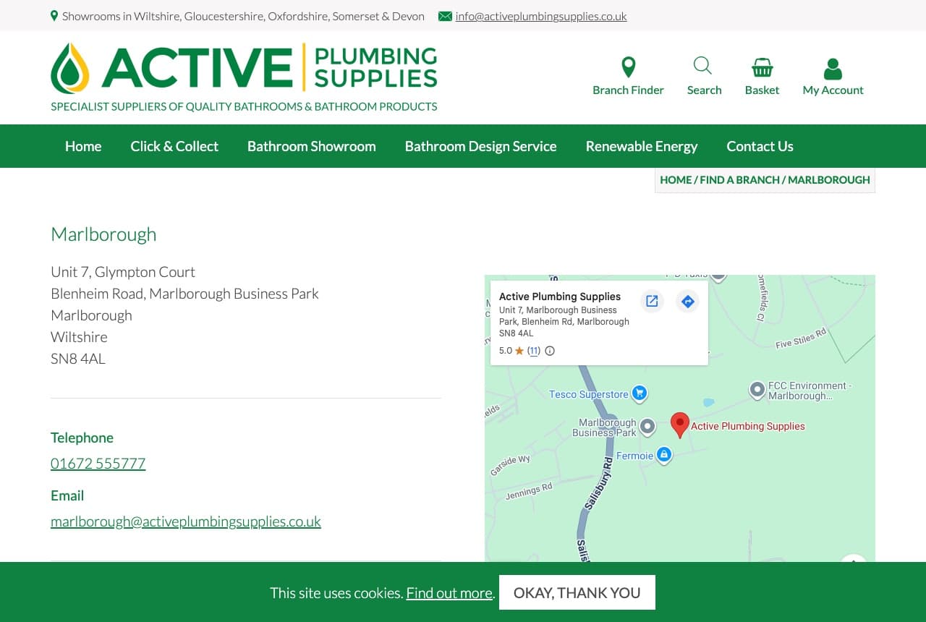The width and height of the screenshot is (926, 622).
Task: Click the Marlborough page heading
Action: 103,234
